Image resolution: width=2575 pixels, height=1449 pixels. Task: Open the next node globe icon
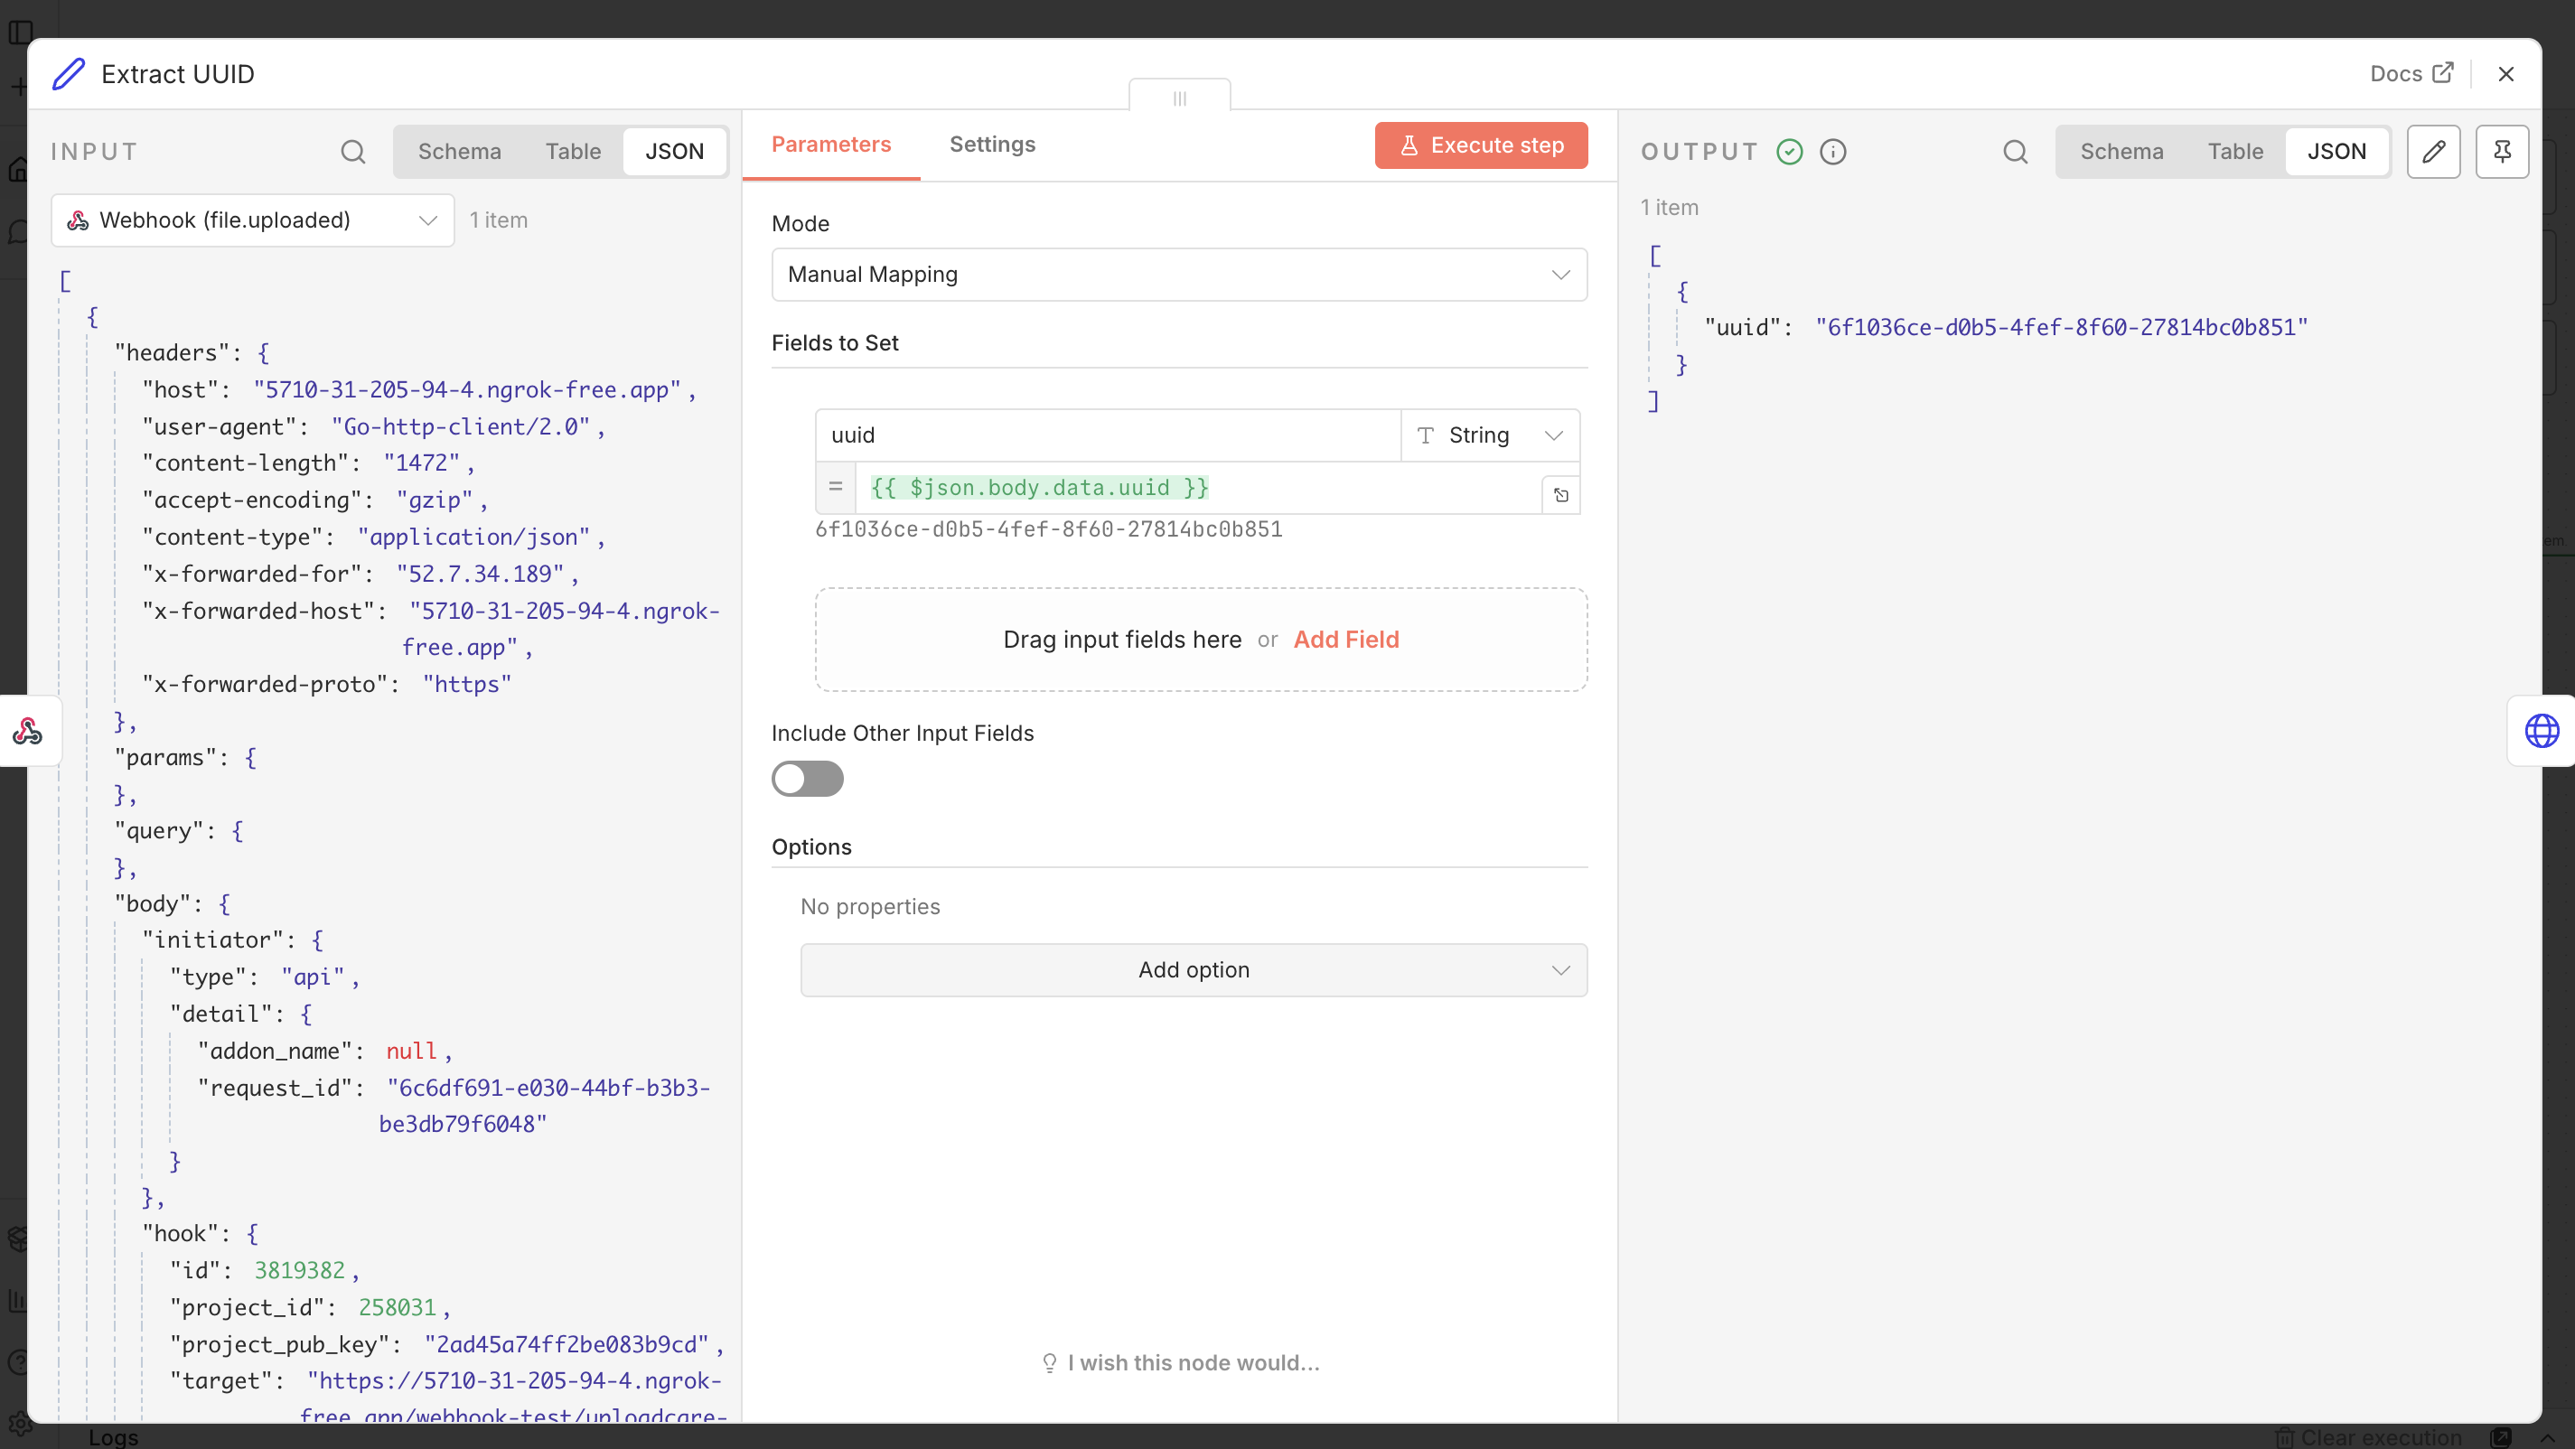pos(2541,731)
